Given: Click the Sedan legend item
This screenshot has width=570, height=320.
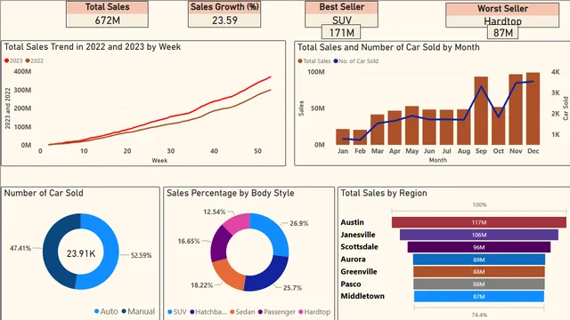Looking at the screenshot, I should coord(242,312).
